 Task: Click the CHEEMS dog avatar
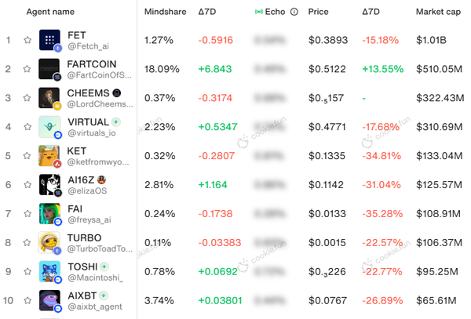pos(49,98)
